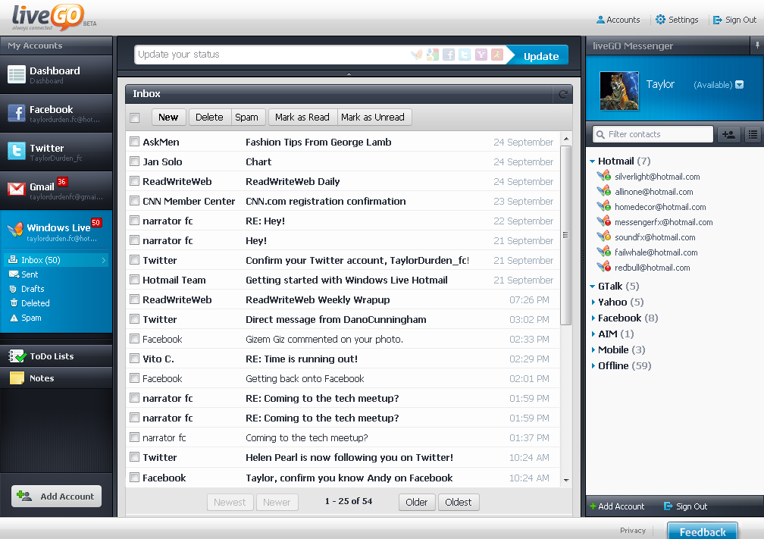Open Settings in top bar
This screenshot has height=539, width=764.
677,20
